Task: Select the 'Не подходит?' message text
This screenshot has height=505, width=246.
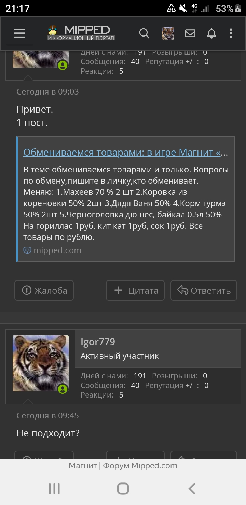Action: (48, 433)
